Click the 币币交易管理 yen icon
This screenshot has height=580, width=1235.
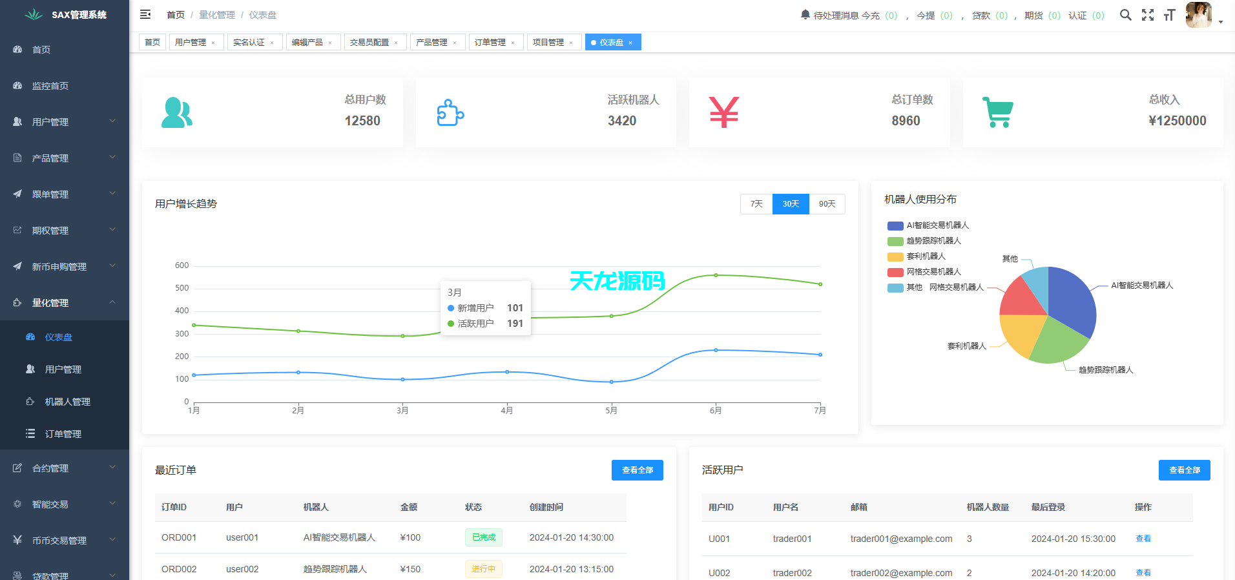click(x=17, y=540)
